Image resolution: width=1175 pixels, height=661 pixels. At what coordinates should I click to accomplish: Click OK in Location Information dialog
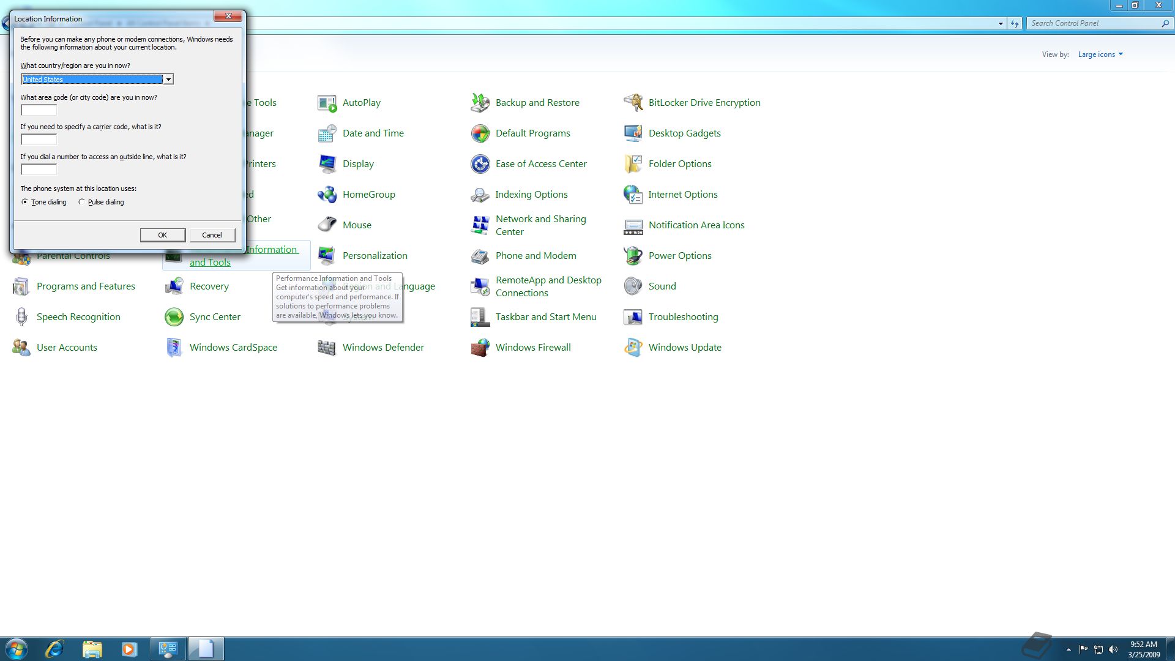163,235
